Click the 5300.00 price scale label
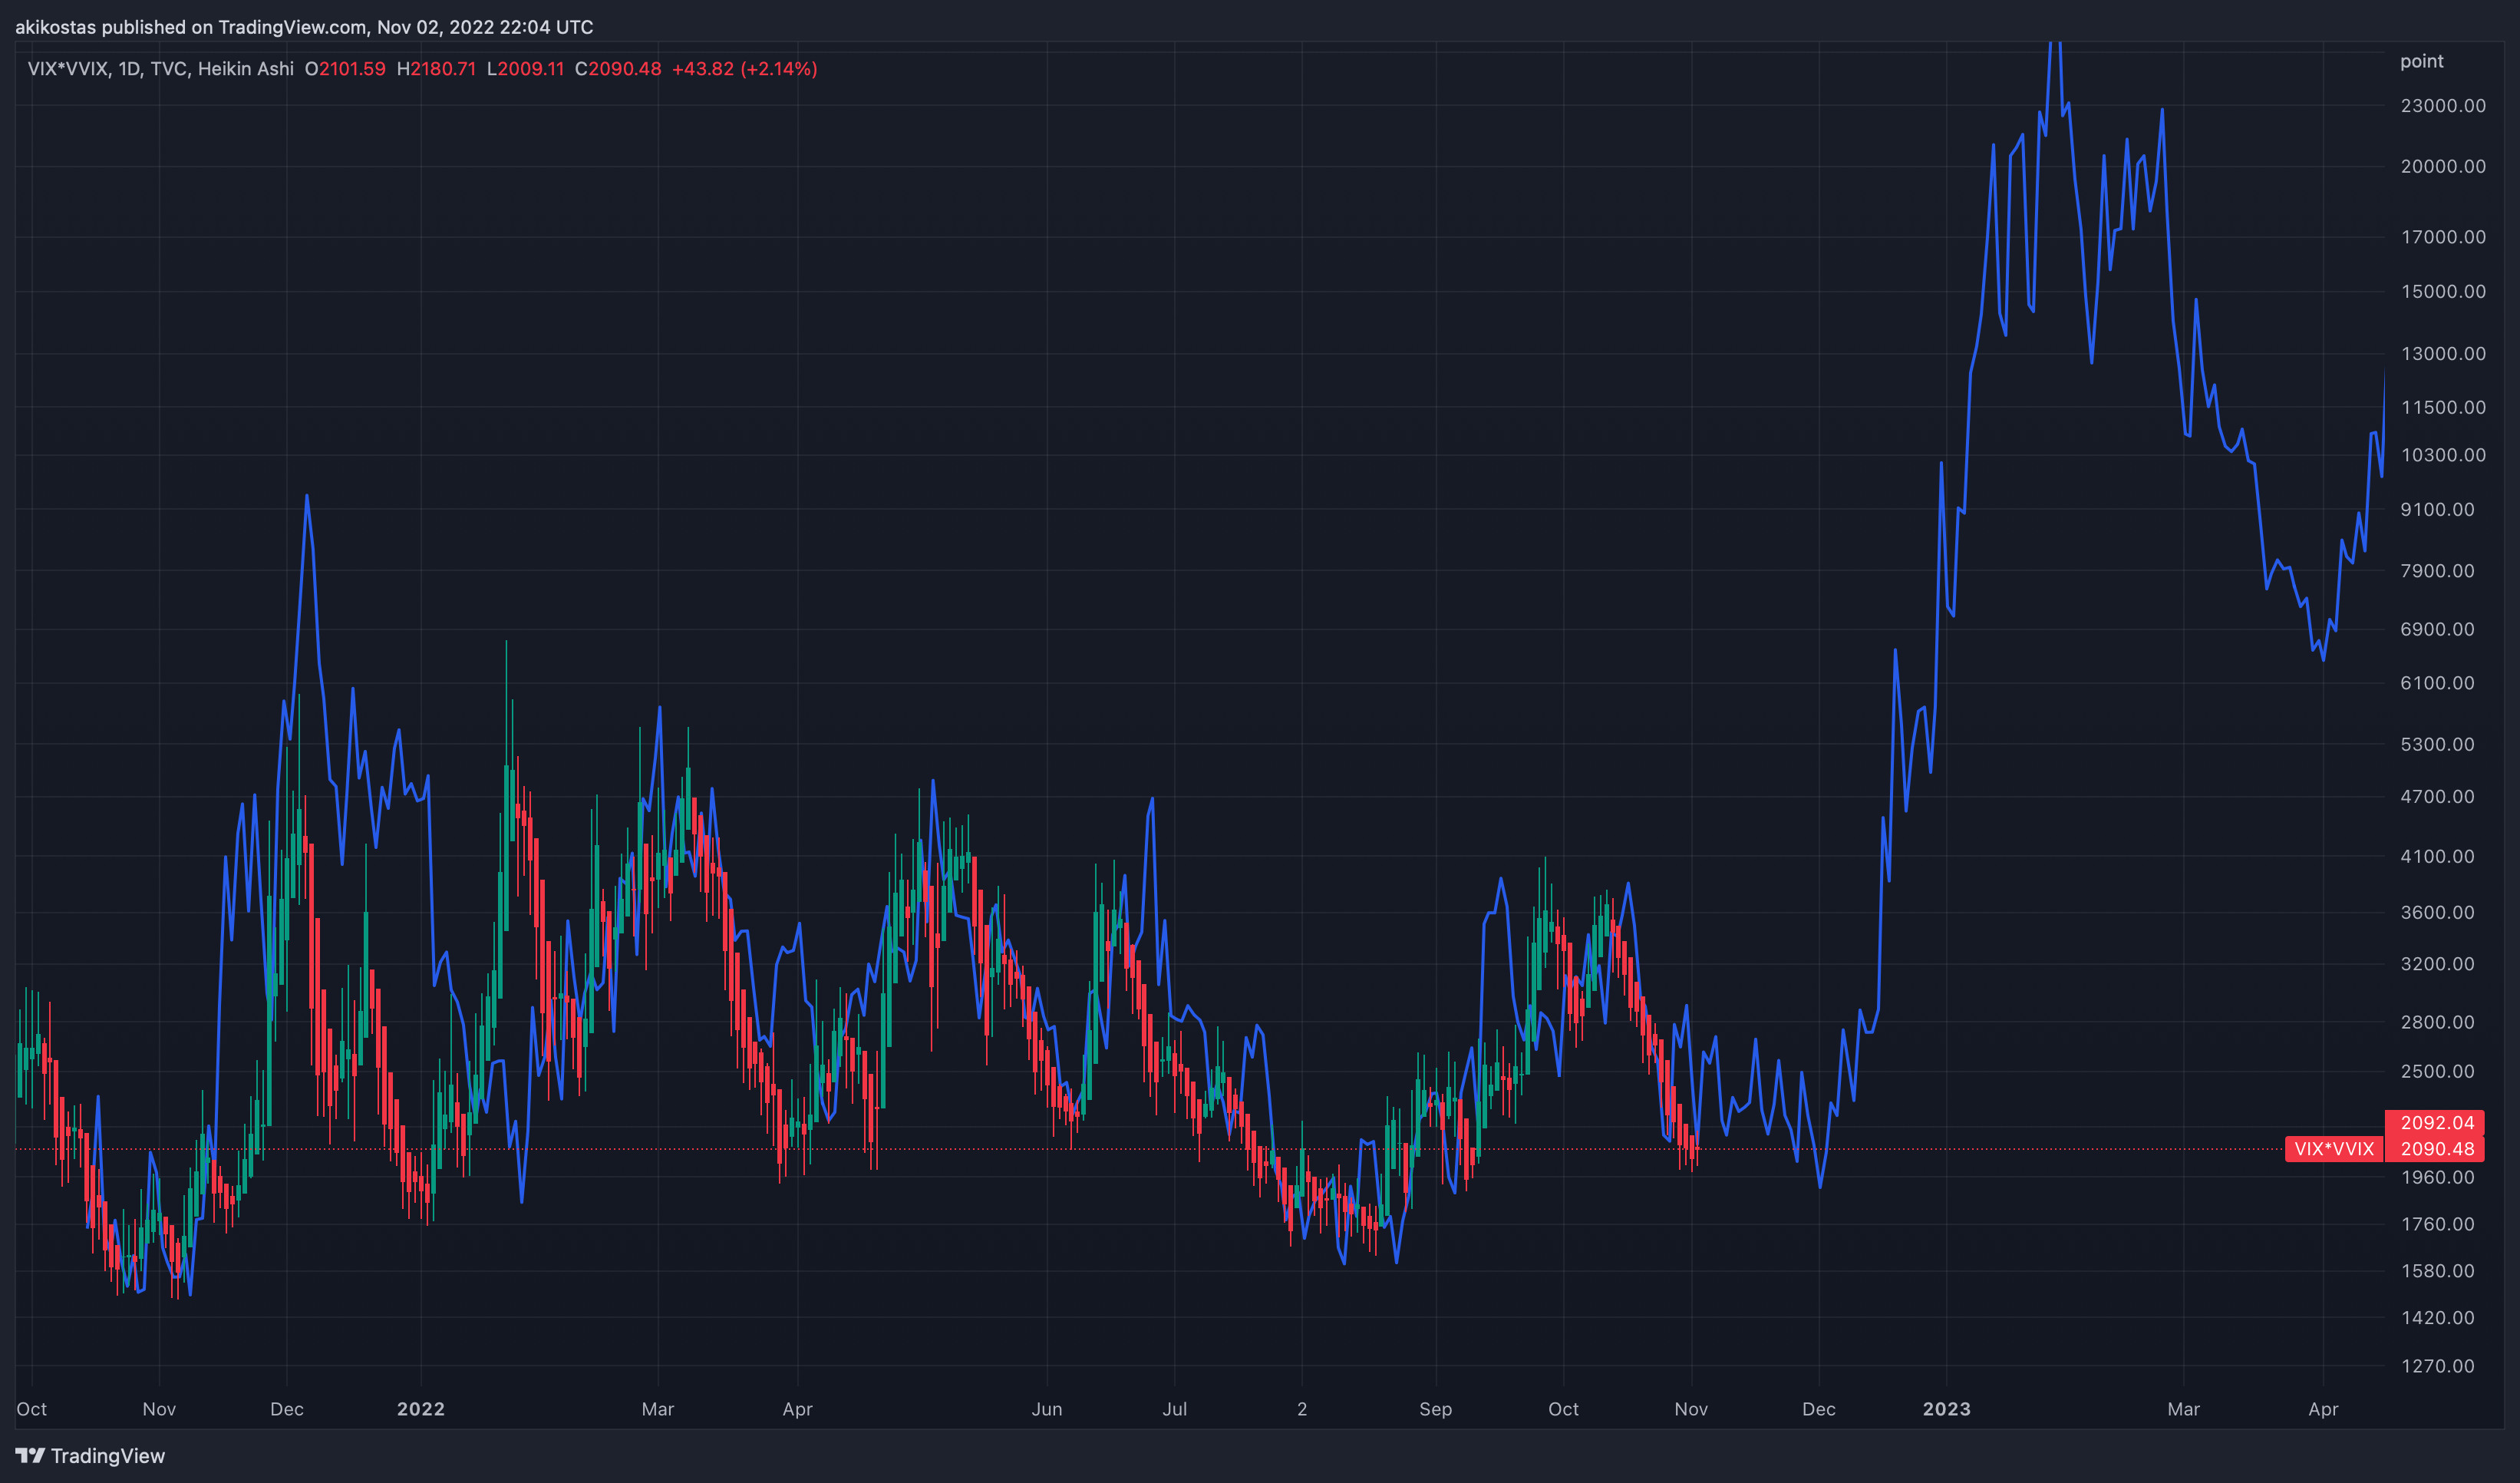The height and width of the screenshot is (1483, 2520). [x=2437, y=744]
